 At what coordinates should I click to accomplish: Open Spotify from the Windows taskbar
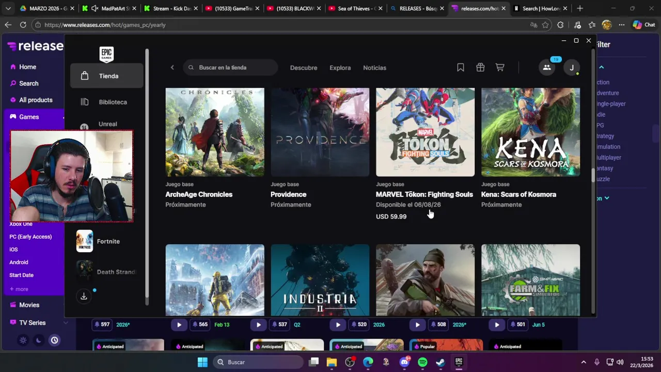tap(422, 362)
